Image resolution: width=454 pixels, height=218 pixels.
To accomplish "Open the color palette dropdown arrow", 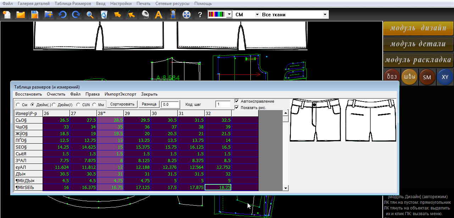I will coord(229,15).
